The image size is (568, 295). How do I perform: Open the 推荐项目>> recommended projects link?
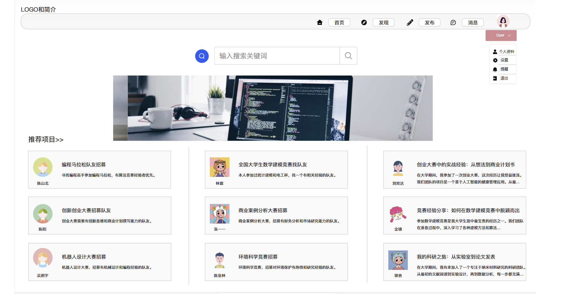(46, 139)
